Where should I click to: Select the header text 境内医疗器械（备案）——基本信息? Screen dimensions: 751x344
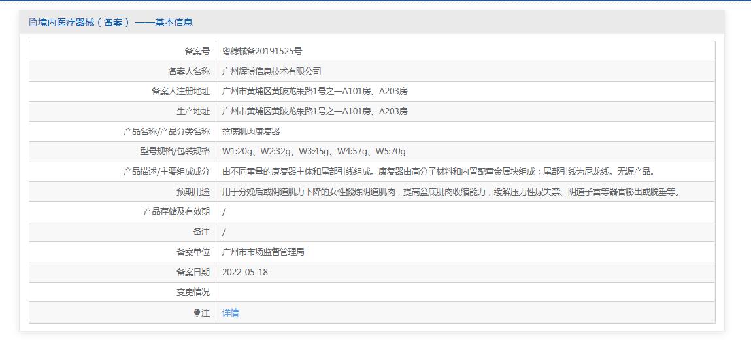coord(115,22)
